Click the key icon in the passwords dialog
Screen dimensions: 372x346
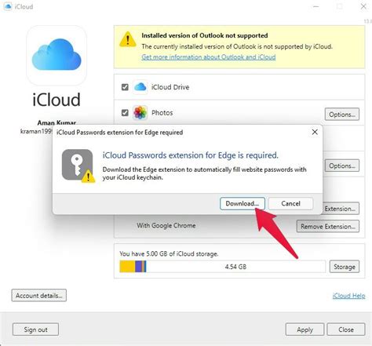78,166
